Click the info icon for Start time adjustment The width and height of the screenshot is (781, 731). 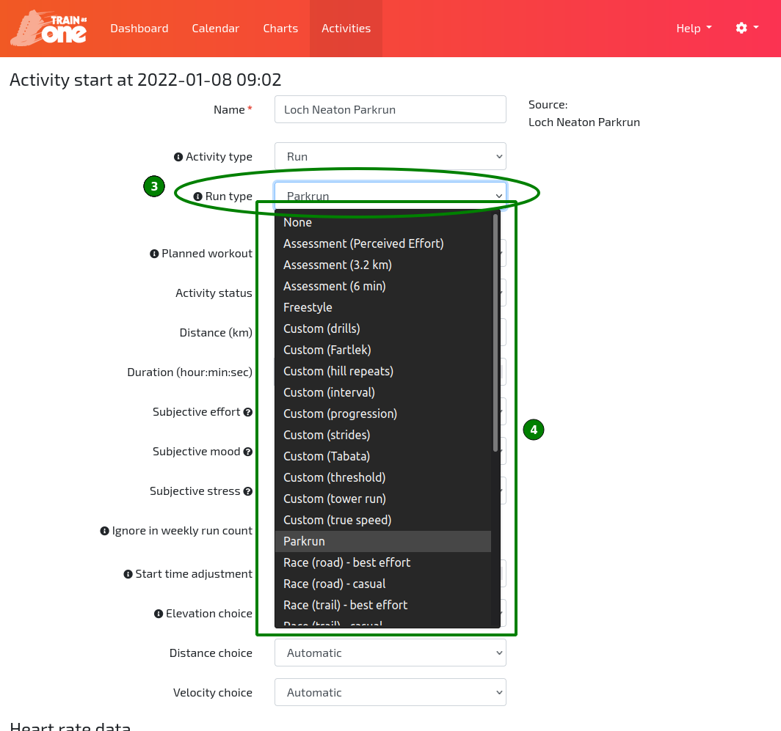[x=127, y=573]
